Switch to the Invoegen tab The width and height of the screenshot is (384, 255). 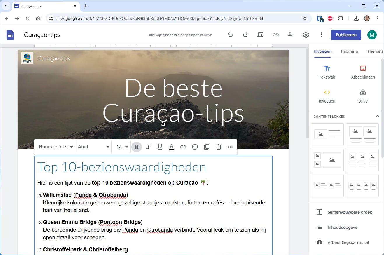[x=323, y=51]
